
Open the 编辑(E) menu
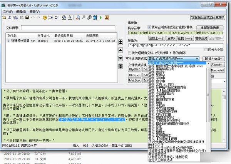click(x=21, y=12)
